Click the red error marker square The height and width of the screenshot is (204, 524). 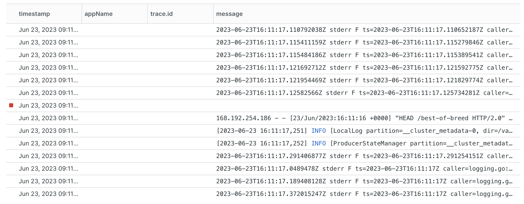(11, 105)
